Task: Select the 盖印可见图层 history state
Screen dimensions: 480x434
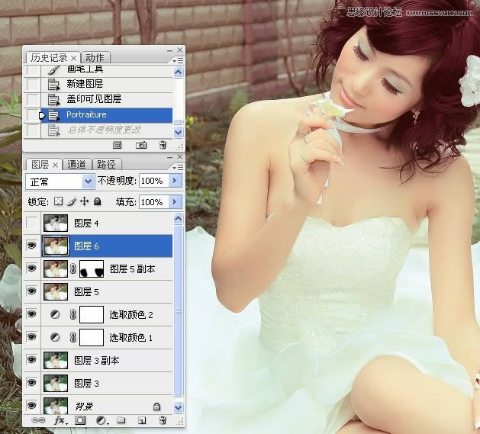Action: pos(94,99)
